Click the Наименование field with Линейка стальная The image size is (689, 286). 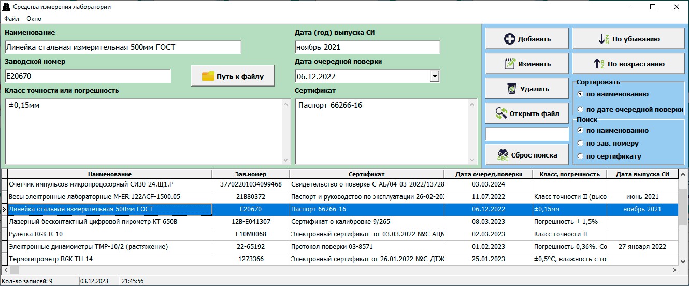[123, 47]
